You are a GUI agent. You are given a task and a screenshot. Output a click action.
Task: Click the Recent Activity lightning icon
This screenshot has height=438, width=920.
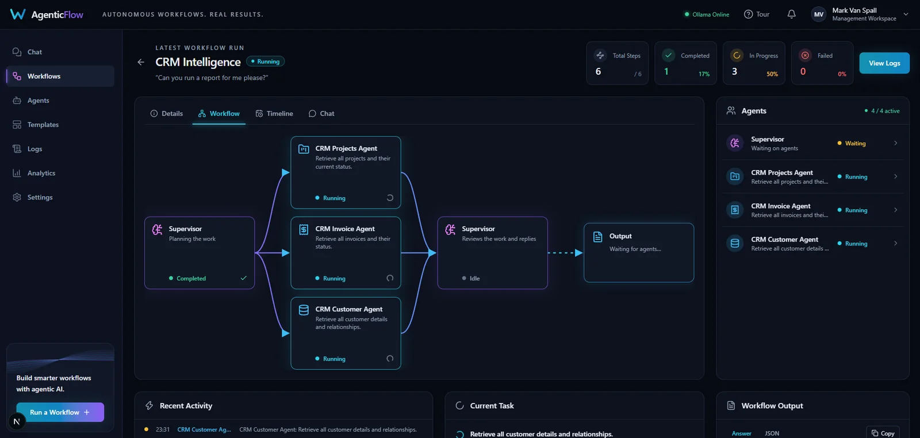click(x=149, y=406)
